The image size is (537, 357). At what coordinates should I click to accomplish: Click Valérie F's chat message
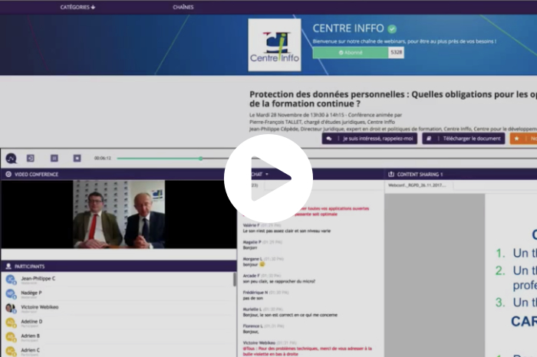click(287, 228)
